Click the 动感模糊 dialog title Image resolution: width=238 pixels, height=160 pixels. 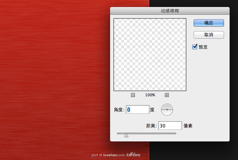(x=170, y=11)
